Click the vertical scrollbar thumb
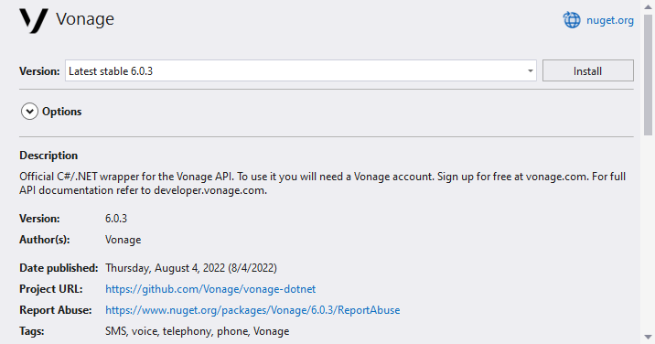655x344 pixels. click(648, 75)
